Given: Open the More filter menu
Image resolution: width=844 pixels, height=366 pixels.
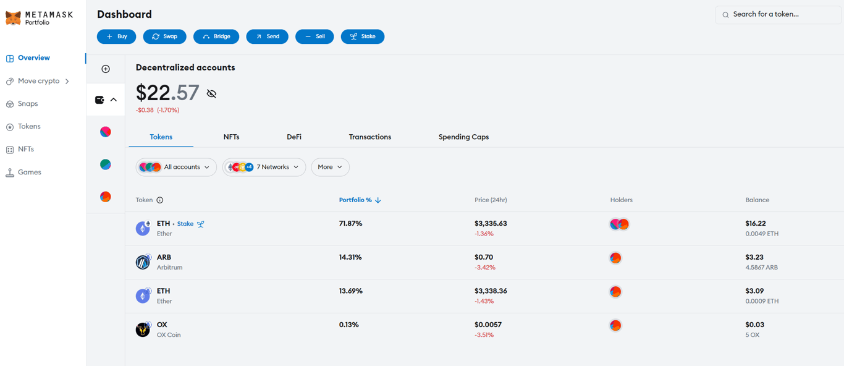Looking at the screenshot, I should click(330, 167).
